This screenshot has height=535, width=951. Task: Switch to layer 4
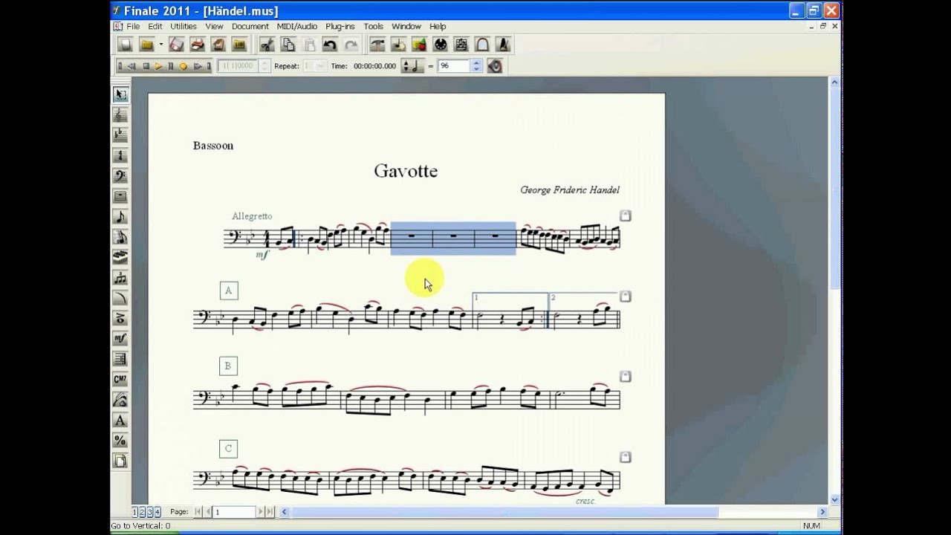click(x=157, y=512)
